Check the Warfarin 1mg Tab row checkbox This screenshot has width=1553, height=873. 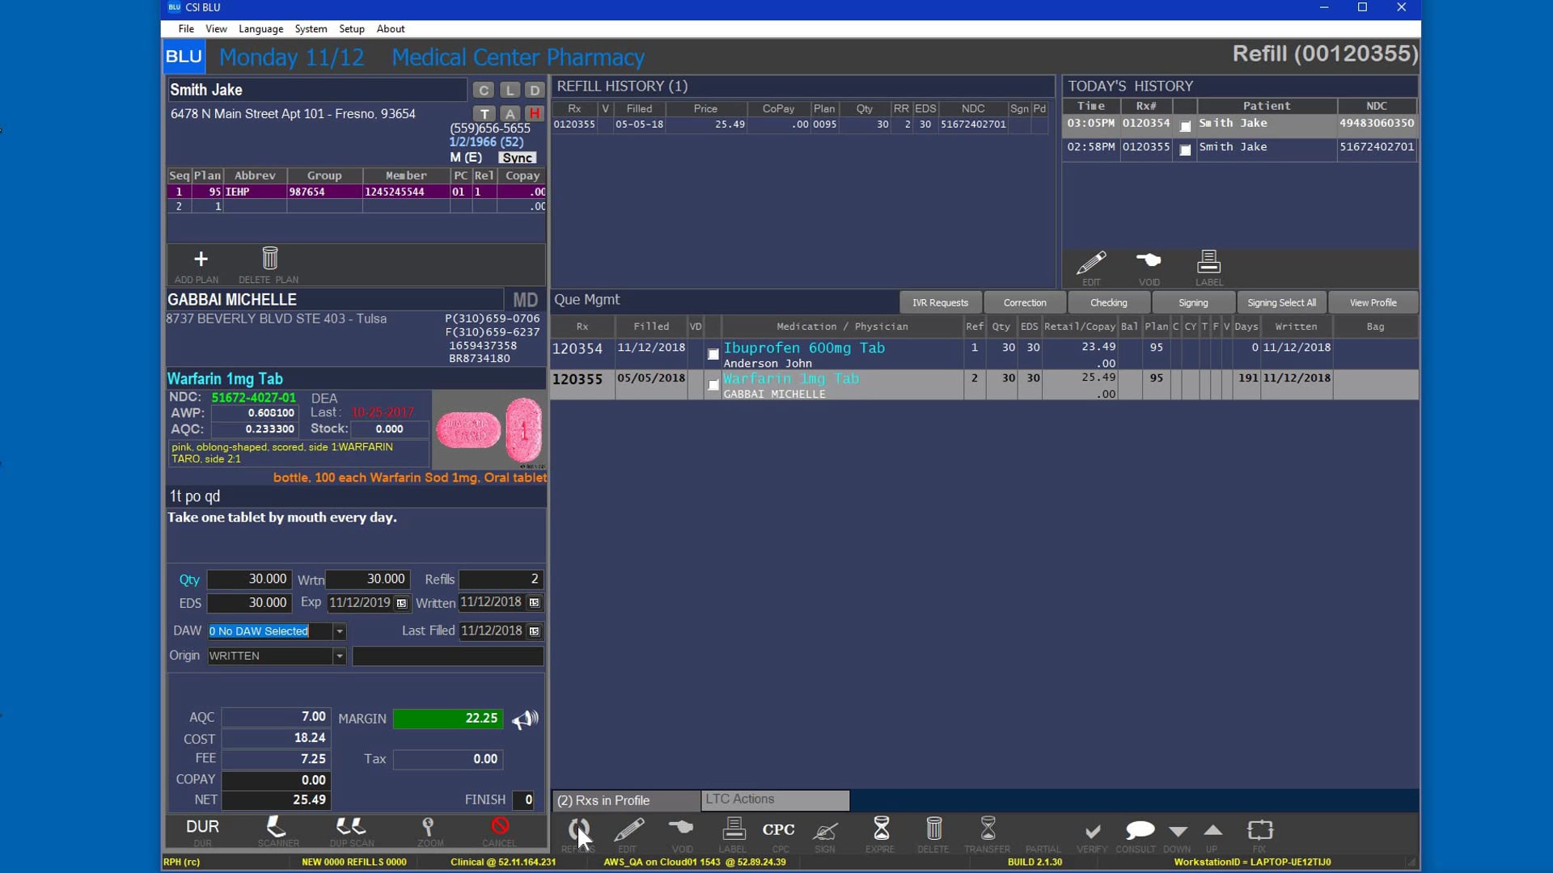click(x=713, y=386)
